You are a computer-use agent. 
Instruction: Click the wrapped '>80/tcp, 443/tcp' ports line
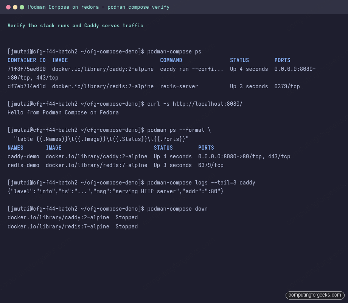[x=33, y=78]
